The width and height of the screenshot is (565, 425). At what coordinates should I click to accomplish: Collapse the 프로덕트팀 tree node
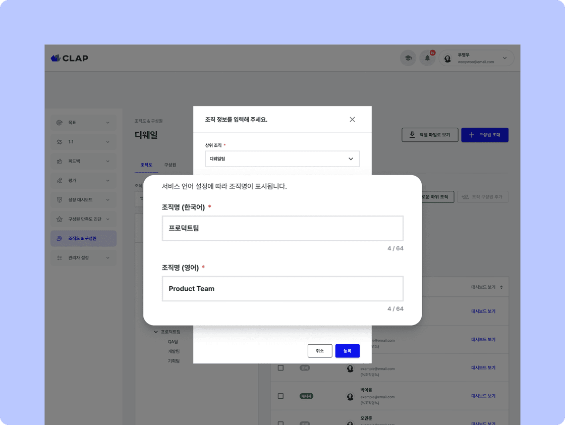156,332
